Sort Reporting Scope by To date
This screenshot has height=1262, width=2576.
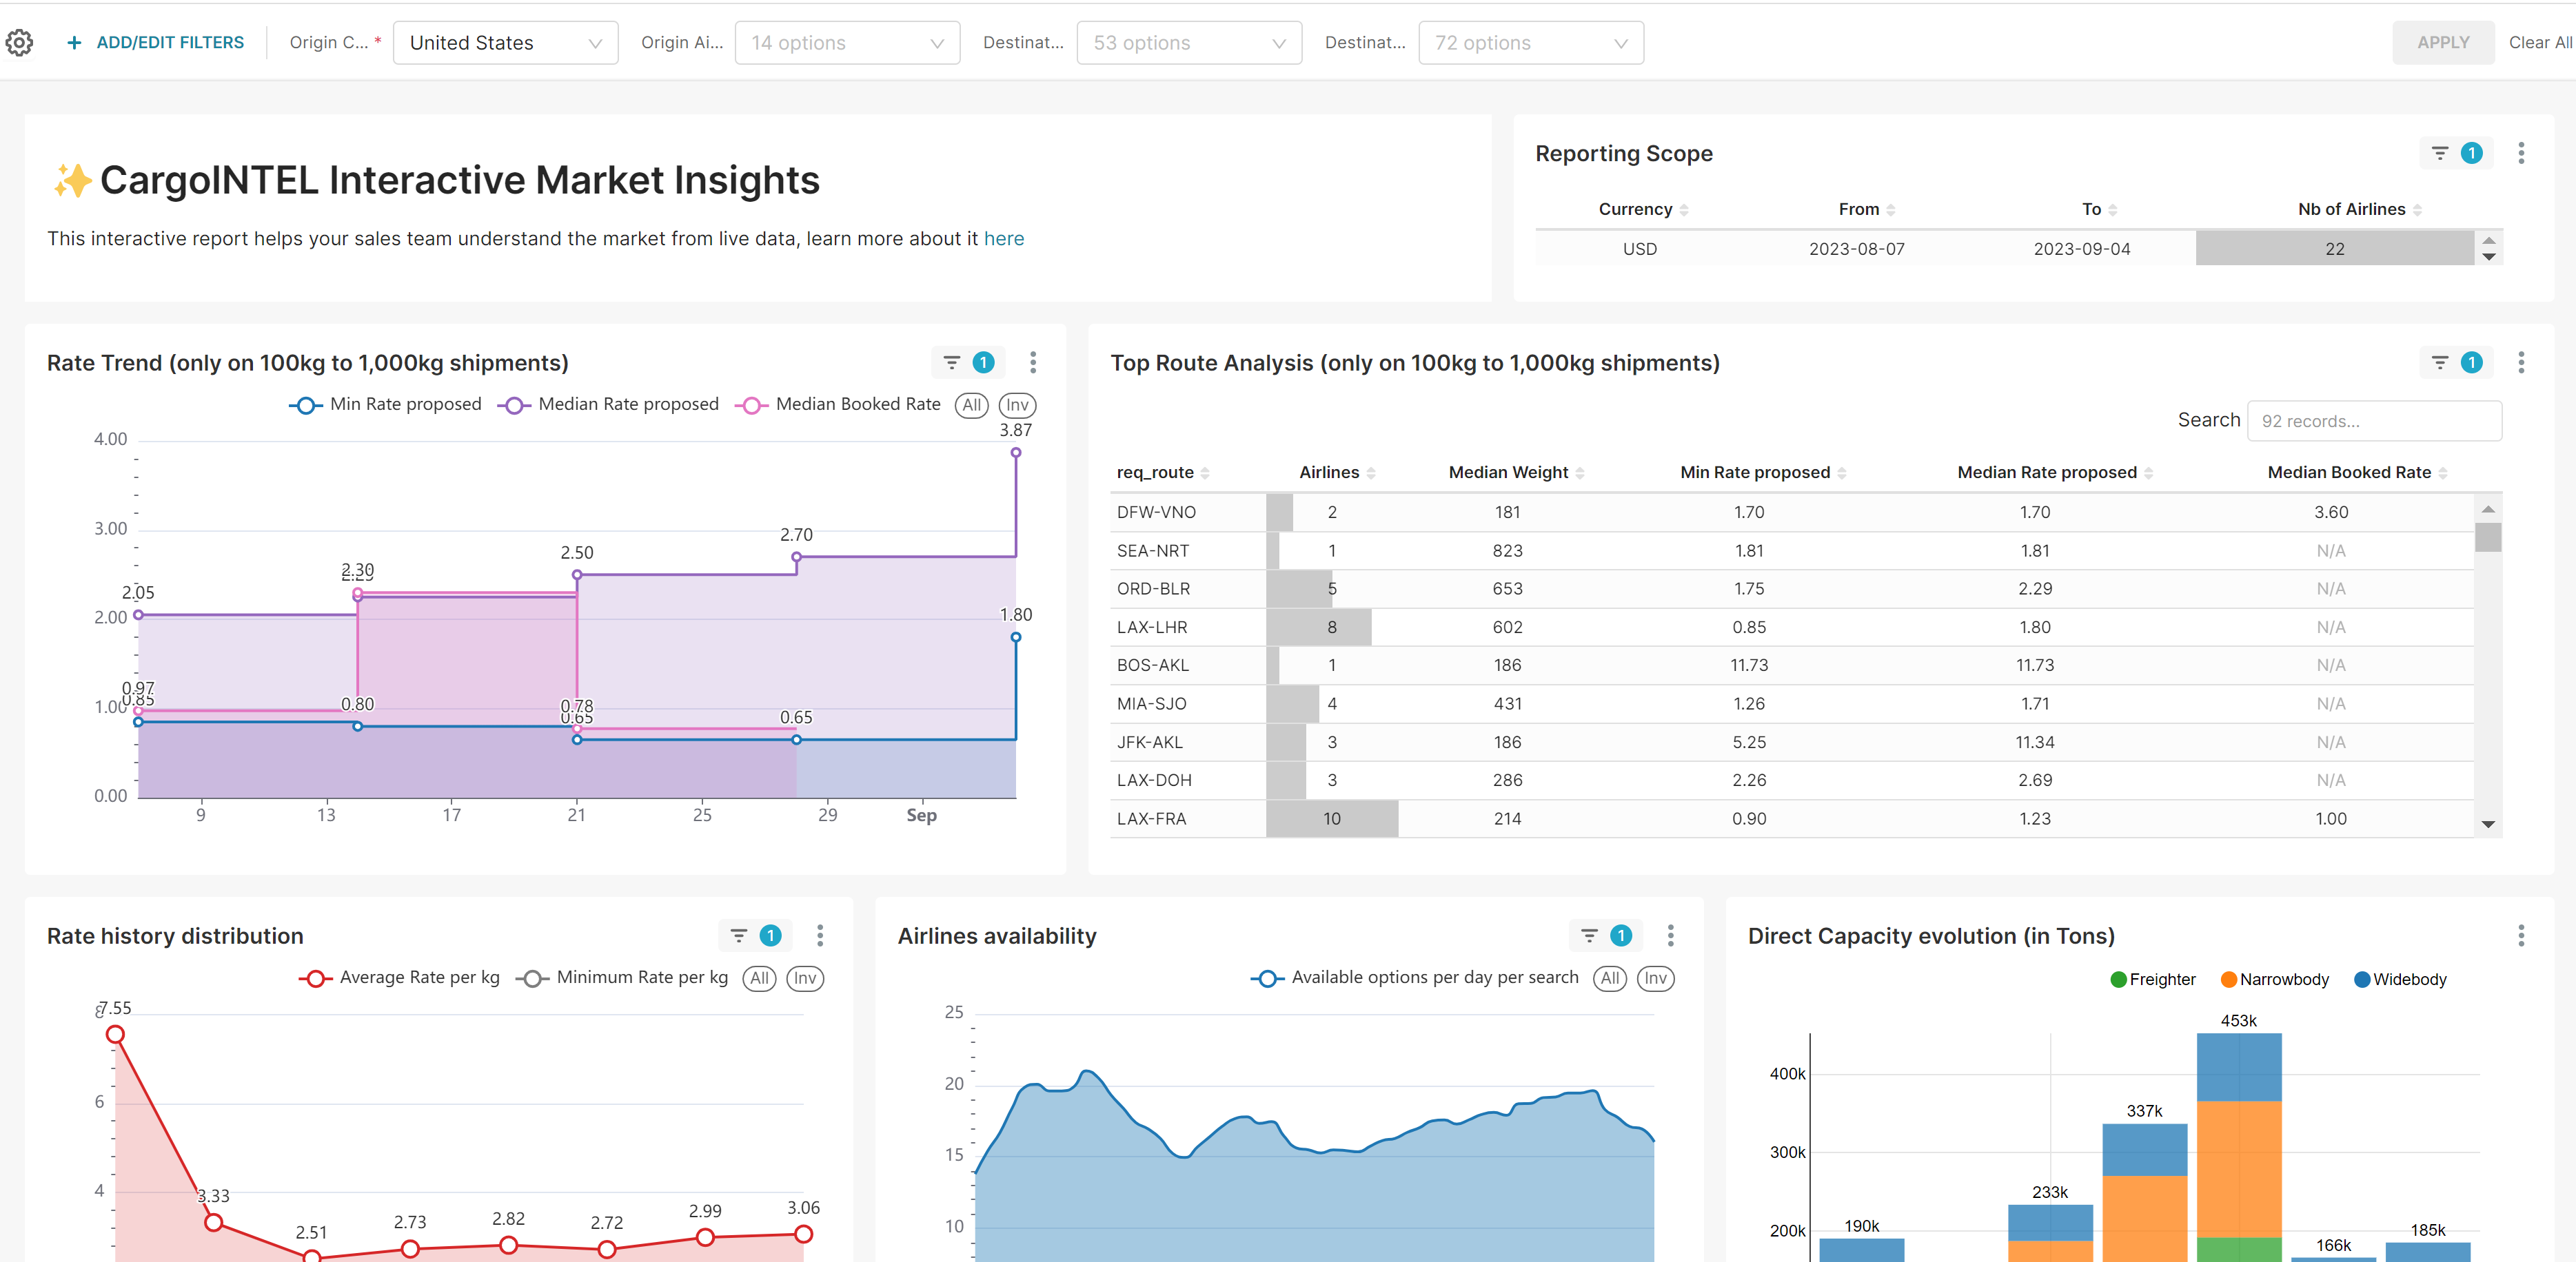[x=2099, y=209]
